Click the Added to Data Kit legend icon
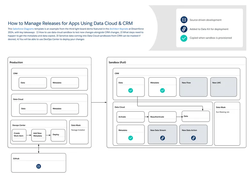250x176 pixels. point(184,29)
